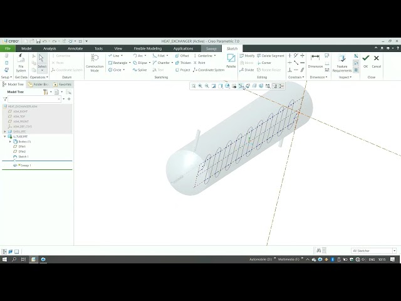401x301 pixels.
Task: Click the Windows taskbar search icon
Action: click(14, 259)
